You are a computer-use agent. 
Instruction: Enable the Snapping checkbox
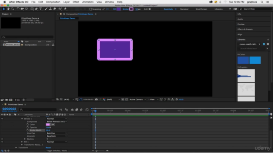coord(90,9)
